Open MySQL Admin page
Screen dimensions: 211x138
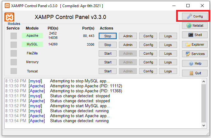point(128,45)
